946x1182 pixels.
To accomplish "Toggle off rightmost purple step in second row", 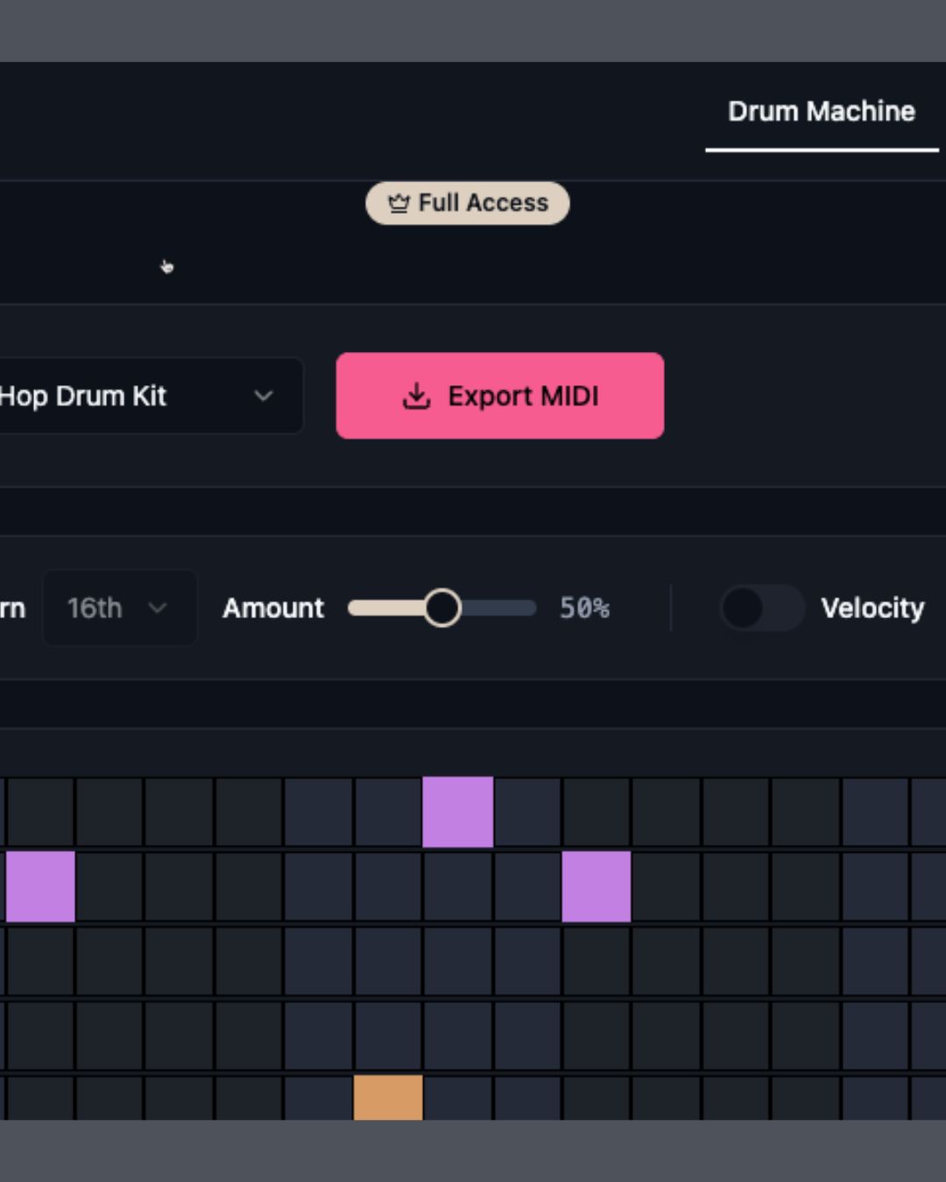I will (x=596, y=886).
